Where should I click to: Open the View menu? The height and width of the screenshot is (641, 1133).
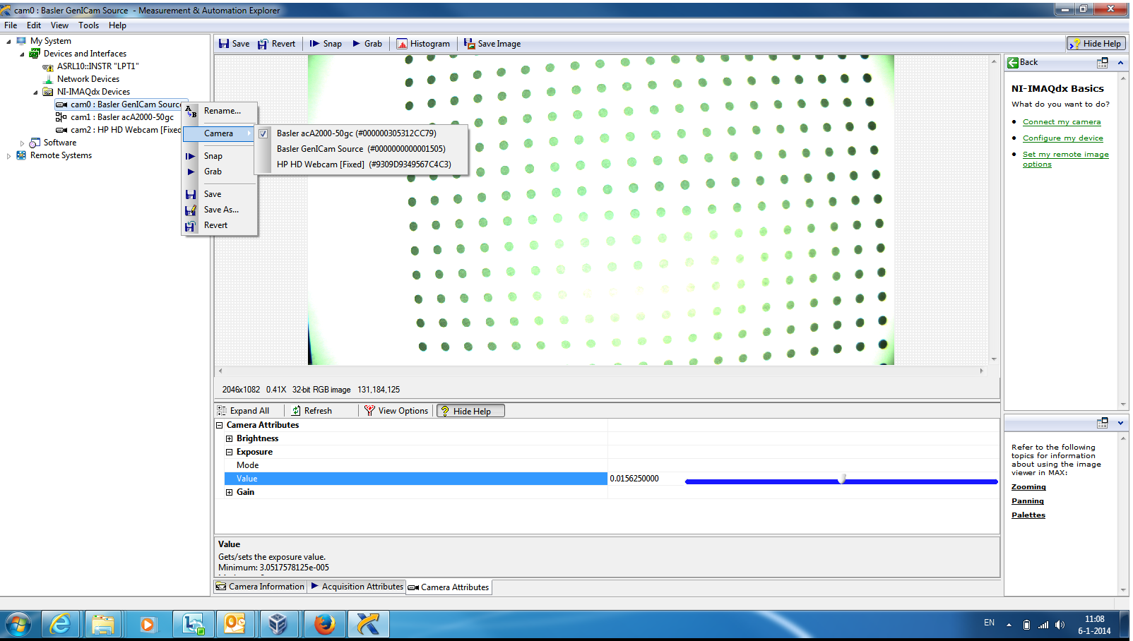click(x=59, y=25)
